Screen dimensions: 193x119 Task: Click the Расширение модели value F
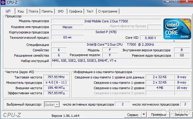coord(110,55)
